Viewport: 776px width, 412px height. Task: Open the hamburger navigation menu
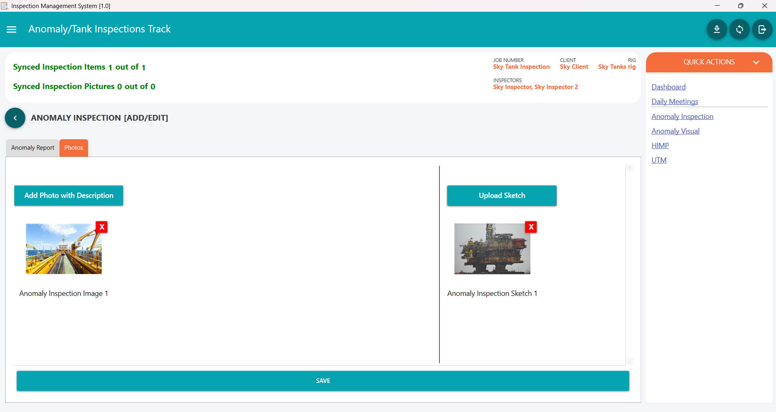click(x=11, y=30)
